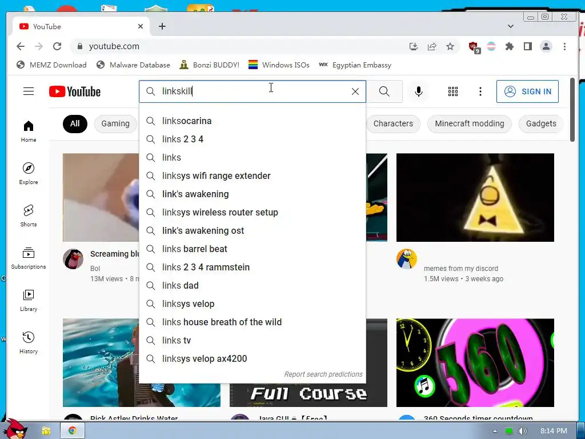Open the YouTube apps grid icon
Viewport: 585px width, 439px height.
coord(452,91)
